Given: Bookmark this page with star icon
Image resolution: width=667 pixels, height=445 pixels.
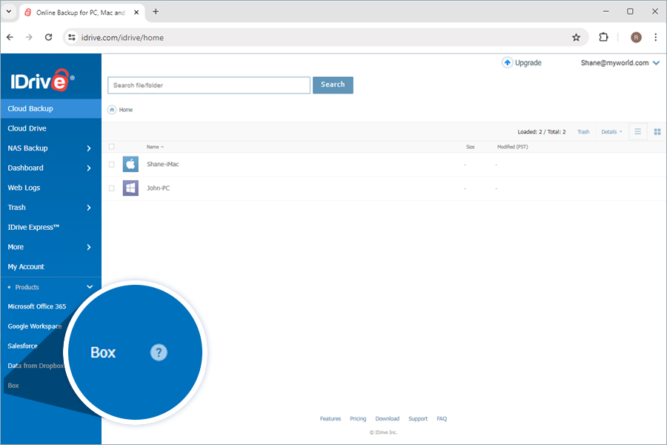Looking at the screenshot, I should coord(576,38).
